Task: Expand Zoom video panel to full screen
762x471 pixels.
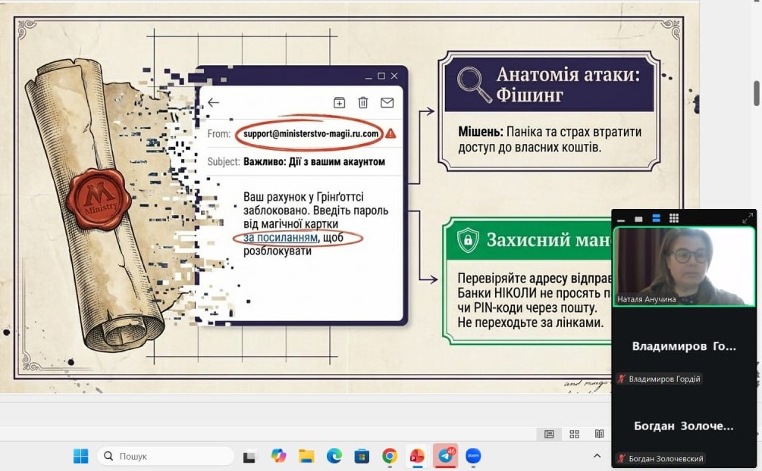Action: click(x=747, y=218)
